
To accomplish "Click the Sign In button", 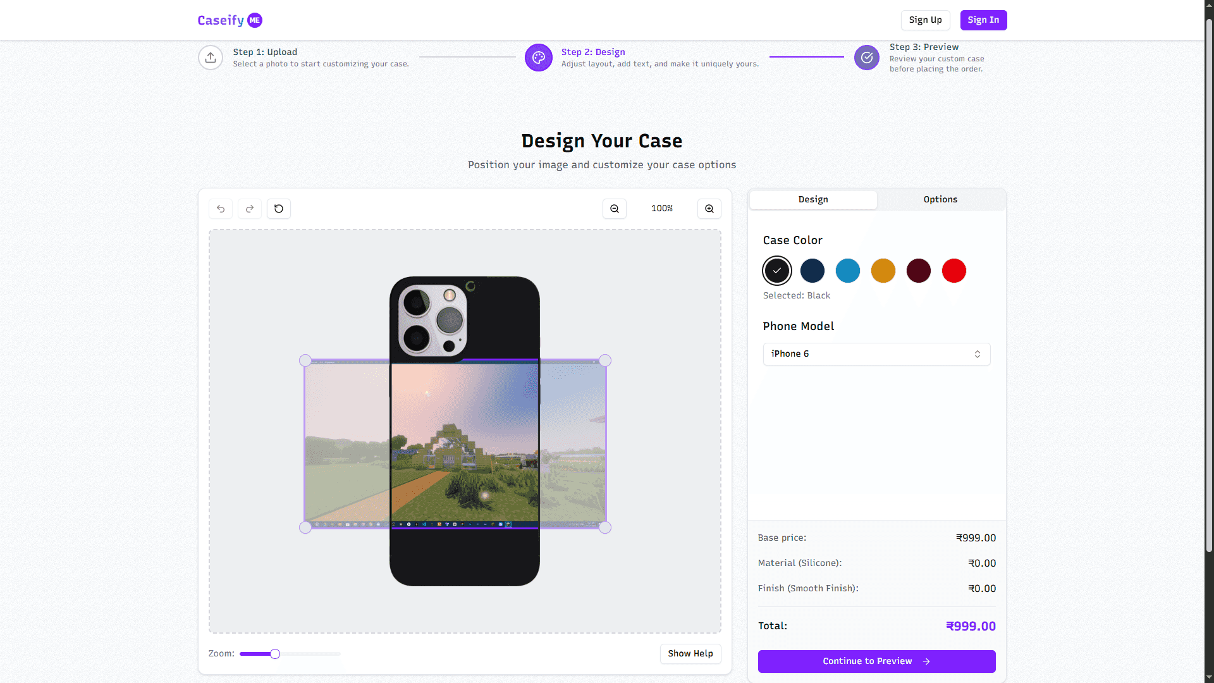I will 983,20.
